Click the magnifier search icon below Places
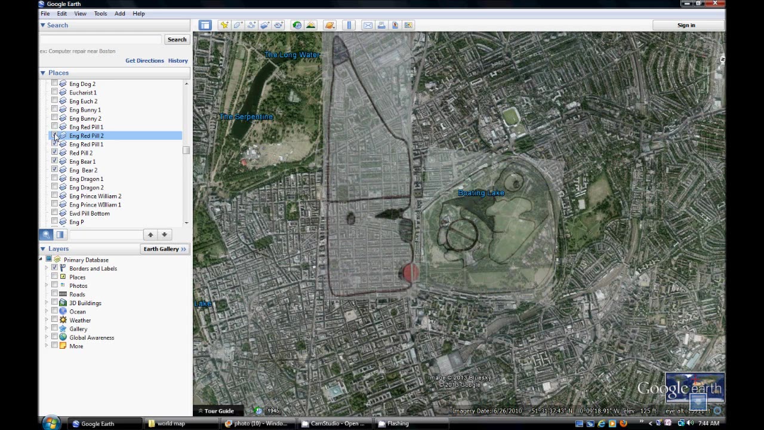Screen dimensions: 764x430 click(46, 235)
